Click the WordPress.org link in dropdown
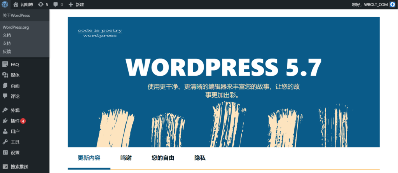 tap(16, 27)
